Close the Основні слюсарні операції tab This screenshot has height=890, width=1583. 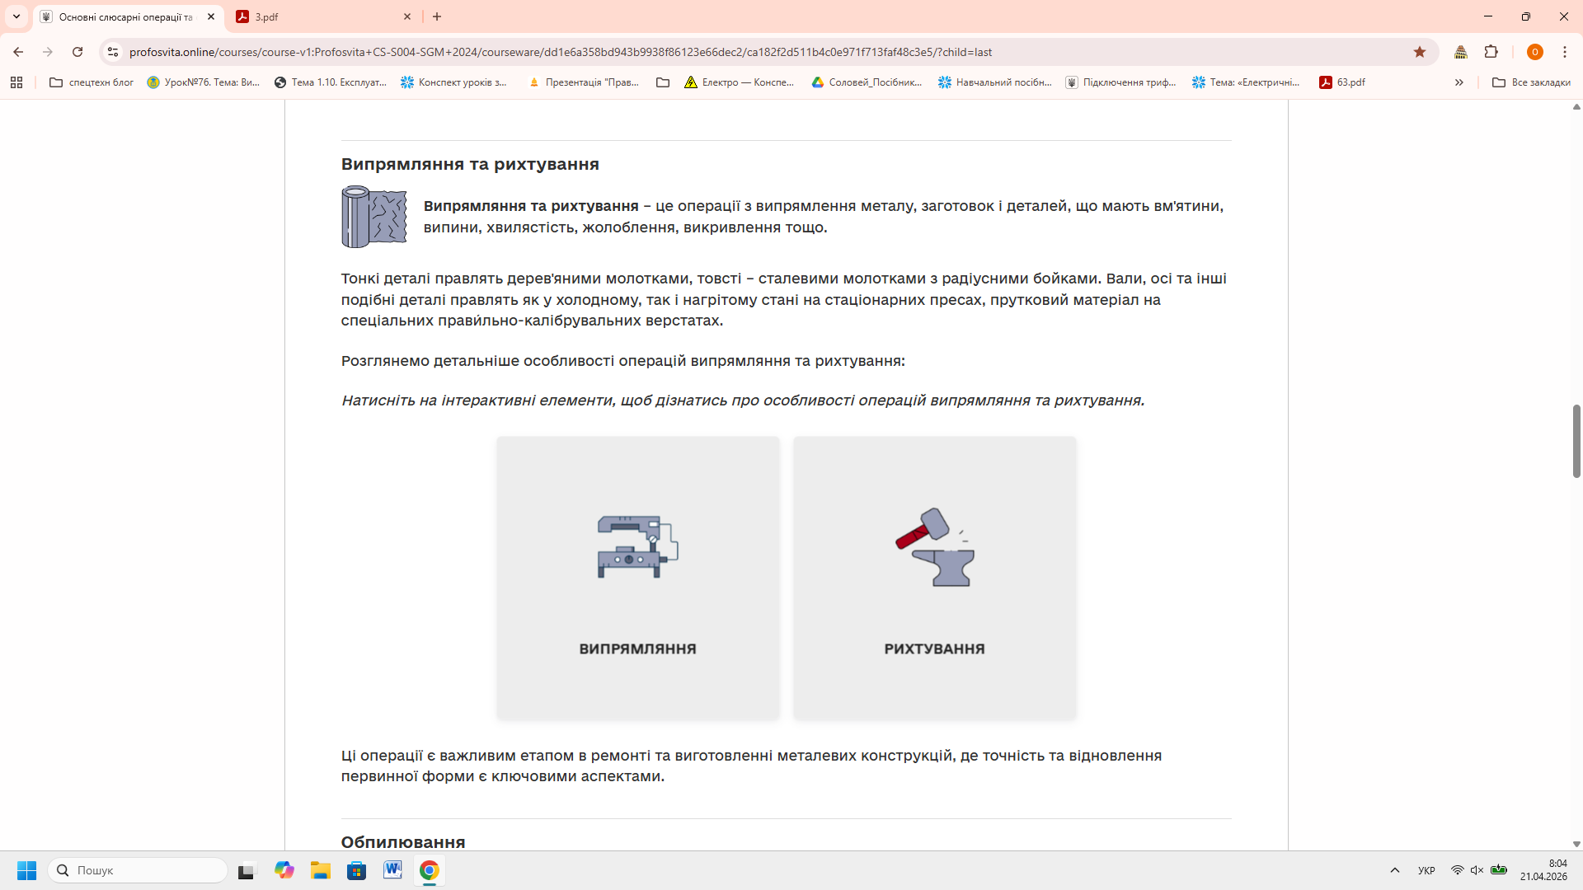coord(211,16)
